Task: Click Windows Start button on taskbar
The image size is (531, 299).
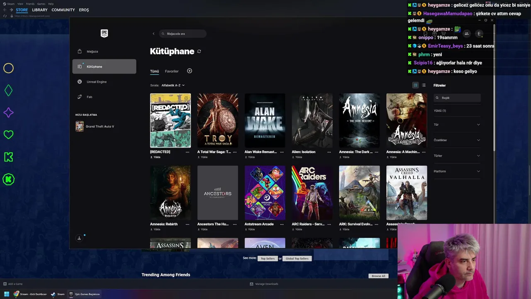Action: point(6,294)
